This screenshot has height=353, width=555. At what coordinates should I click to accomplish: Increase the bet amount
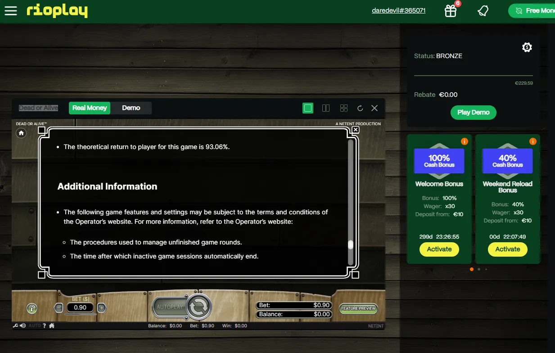pos(102,308)
